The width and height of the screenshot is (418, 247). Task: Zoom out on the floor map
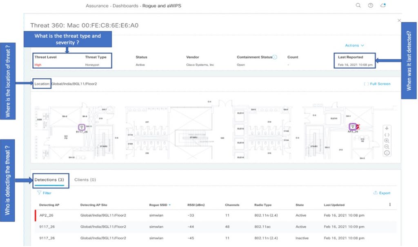point(387,147)
